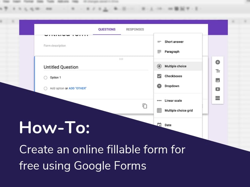The height and width of the screenshot is (187, 250).
Task: Select Linear scale question type
Action: pos(178,101)
